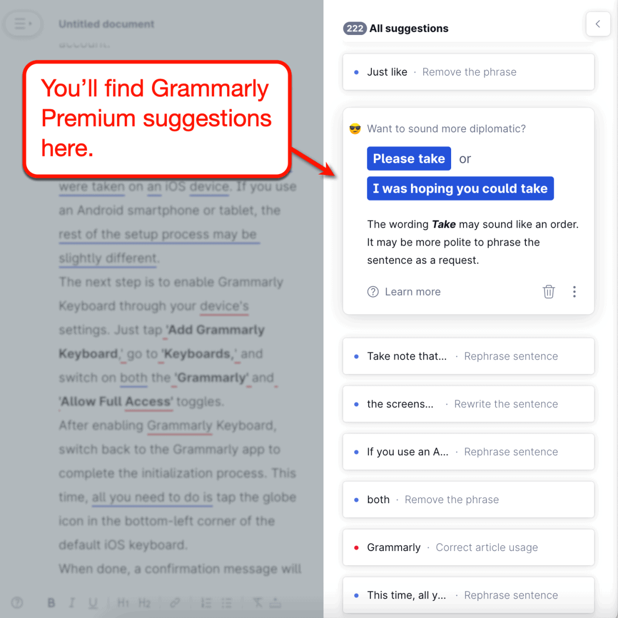Expand the 'Take note that...' rephrase suggestion
Screen dimensions: 618x618
(468, 356)
